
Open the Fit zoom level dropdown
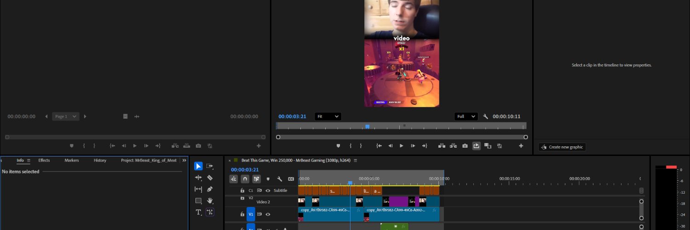click(x=328, y=116)
